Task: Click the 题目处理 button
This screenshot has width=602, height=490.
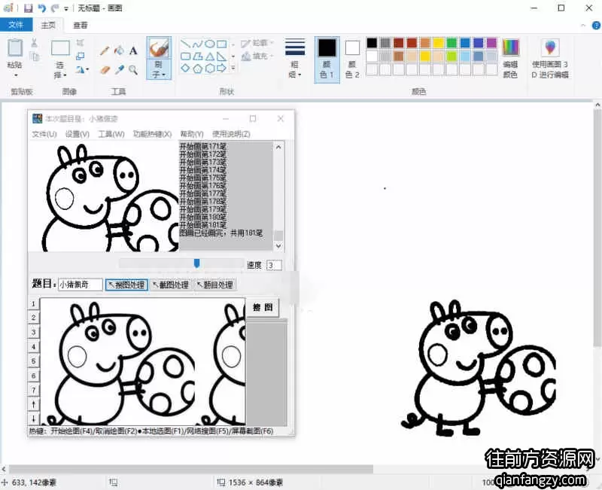Action: click(214, 285)
